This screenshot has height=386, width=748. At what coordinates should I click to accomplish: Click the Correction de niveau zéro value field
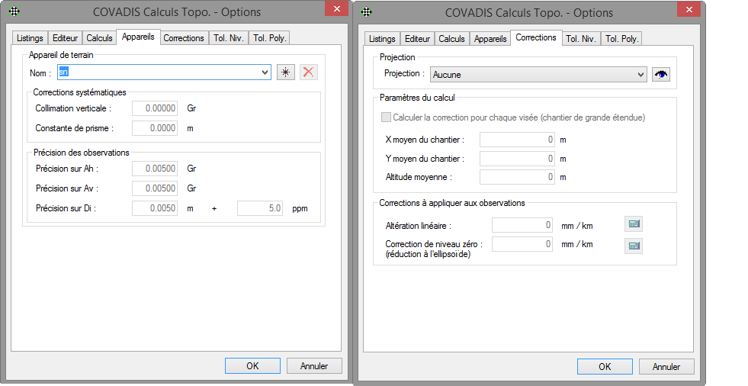(522, 244)
